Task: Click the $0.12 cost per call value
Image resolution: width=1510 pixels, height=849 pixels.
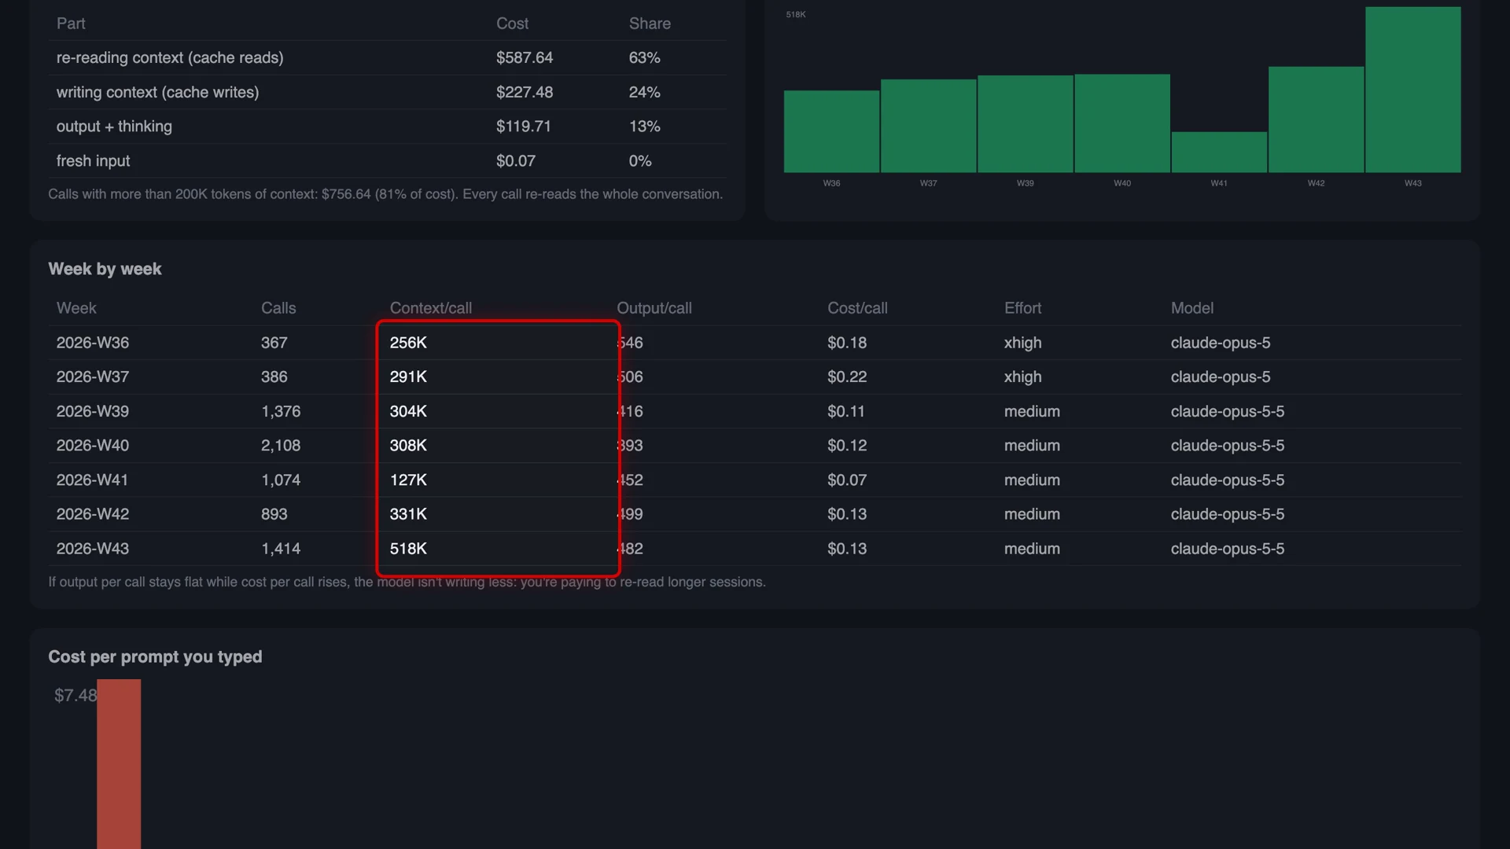Action: coord(847,445)
